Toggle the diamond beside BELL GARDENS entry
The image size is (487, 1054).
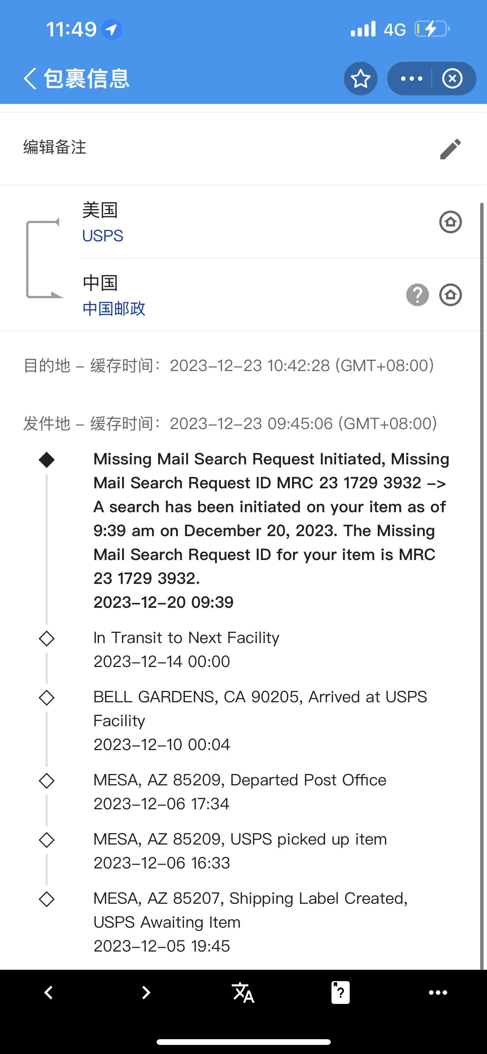pyautogui.click(x=47, y=697)
